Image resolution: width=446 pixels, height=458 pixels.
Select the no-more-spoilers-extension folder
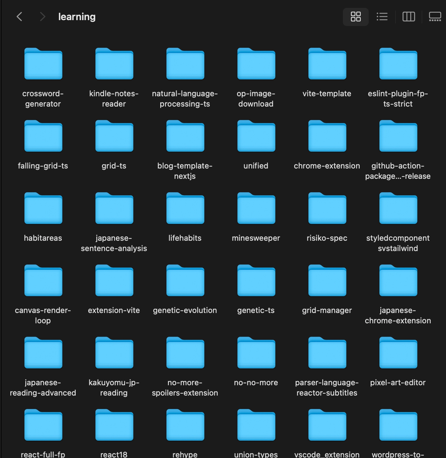(x=185, y=353)
